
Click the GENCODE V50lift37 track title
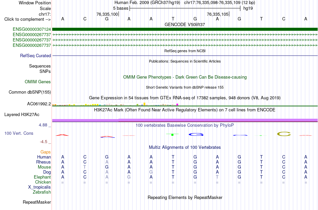tap(185, 24)
